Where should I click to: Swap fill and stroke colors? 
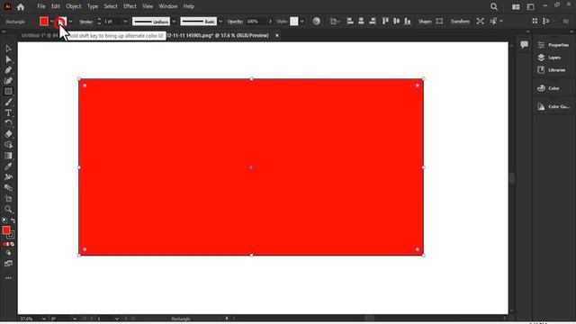pyautogui.click(x=13, y=220)
